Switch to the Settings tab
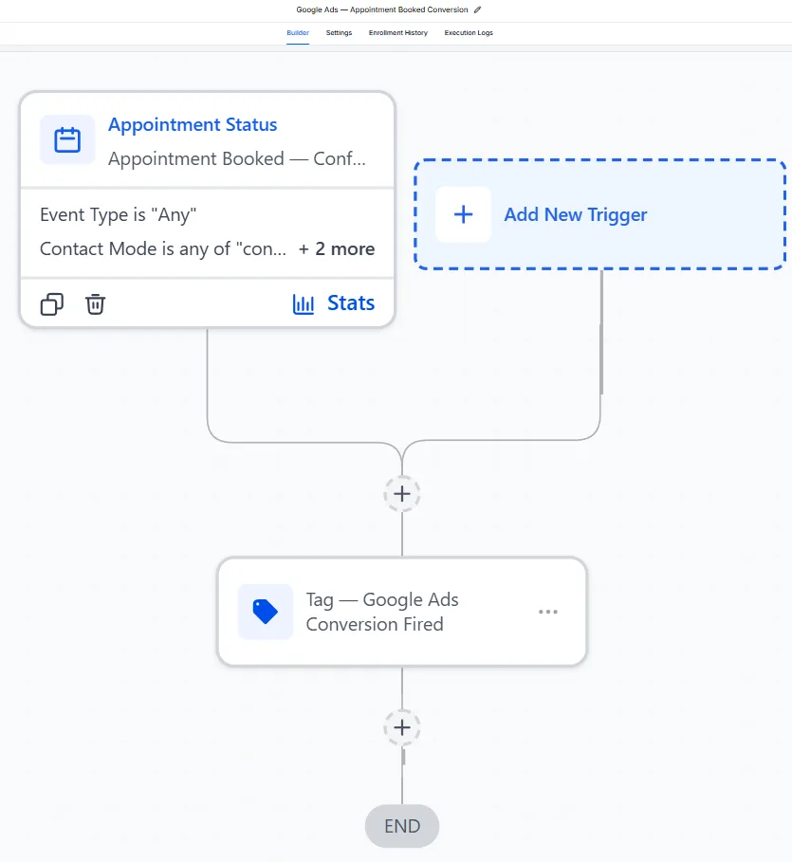This screenshot has width=792, height=862. [x=339, y=33]
